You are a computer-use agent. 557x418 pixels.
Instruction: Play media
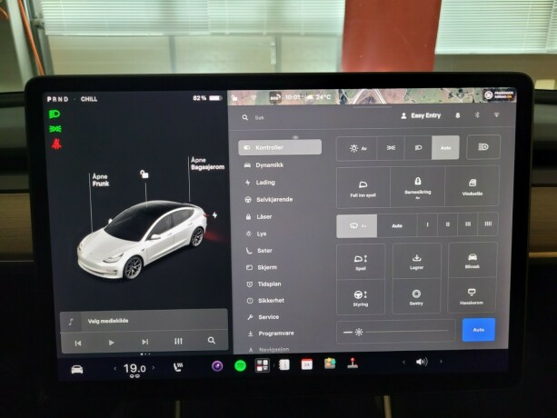(111, 343)
